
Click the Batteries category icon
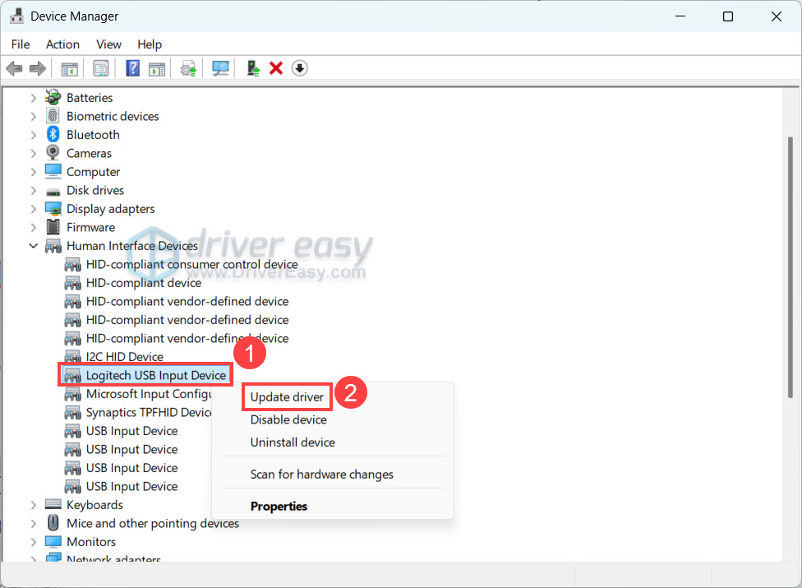coord(53,97)
